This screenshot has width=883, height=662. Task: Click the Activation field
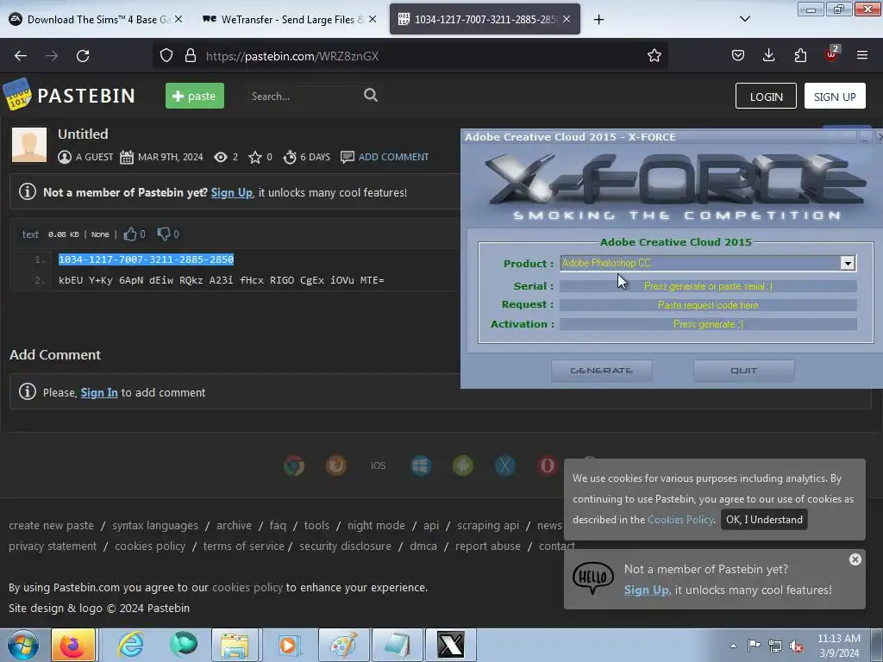708,324
